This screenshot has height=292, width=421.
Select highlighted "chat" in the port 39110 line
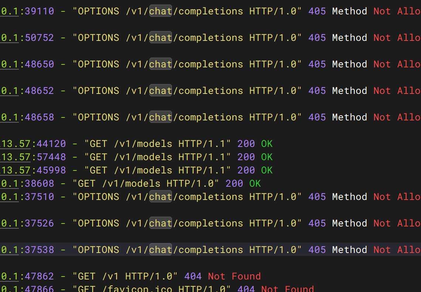click(160, 11)
